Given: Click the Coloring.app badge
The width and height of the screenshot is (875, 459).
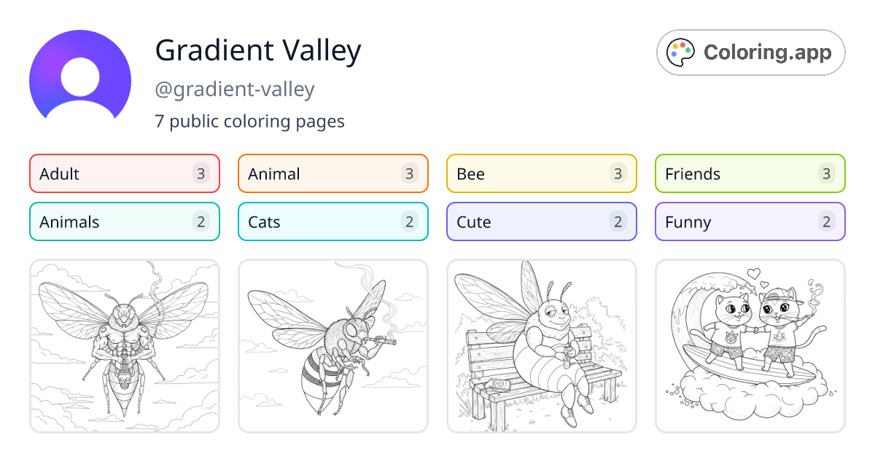Looking at the screenshot, I should click(750, 52).
